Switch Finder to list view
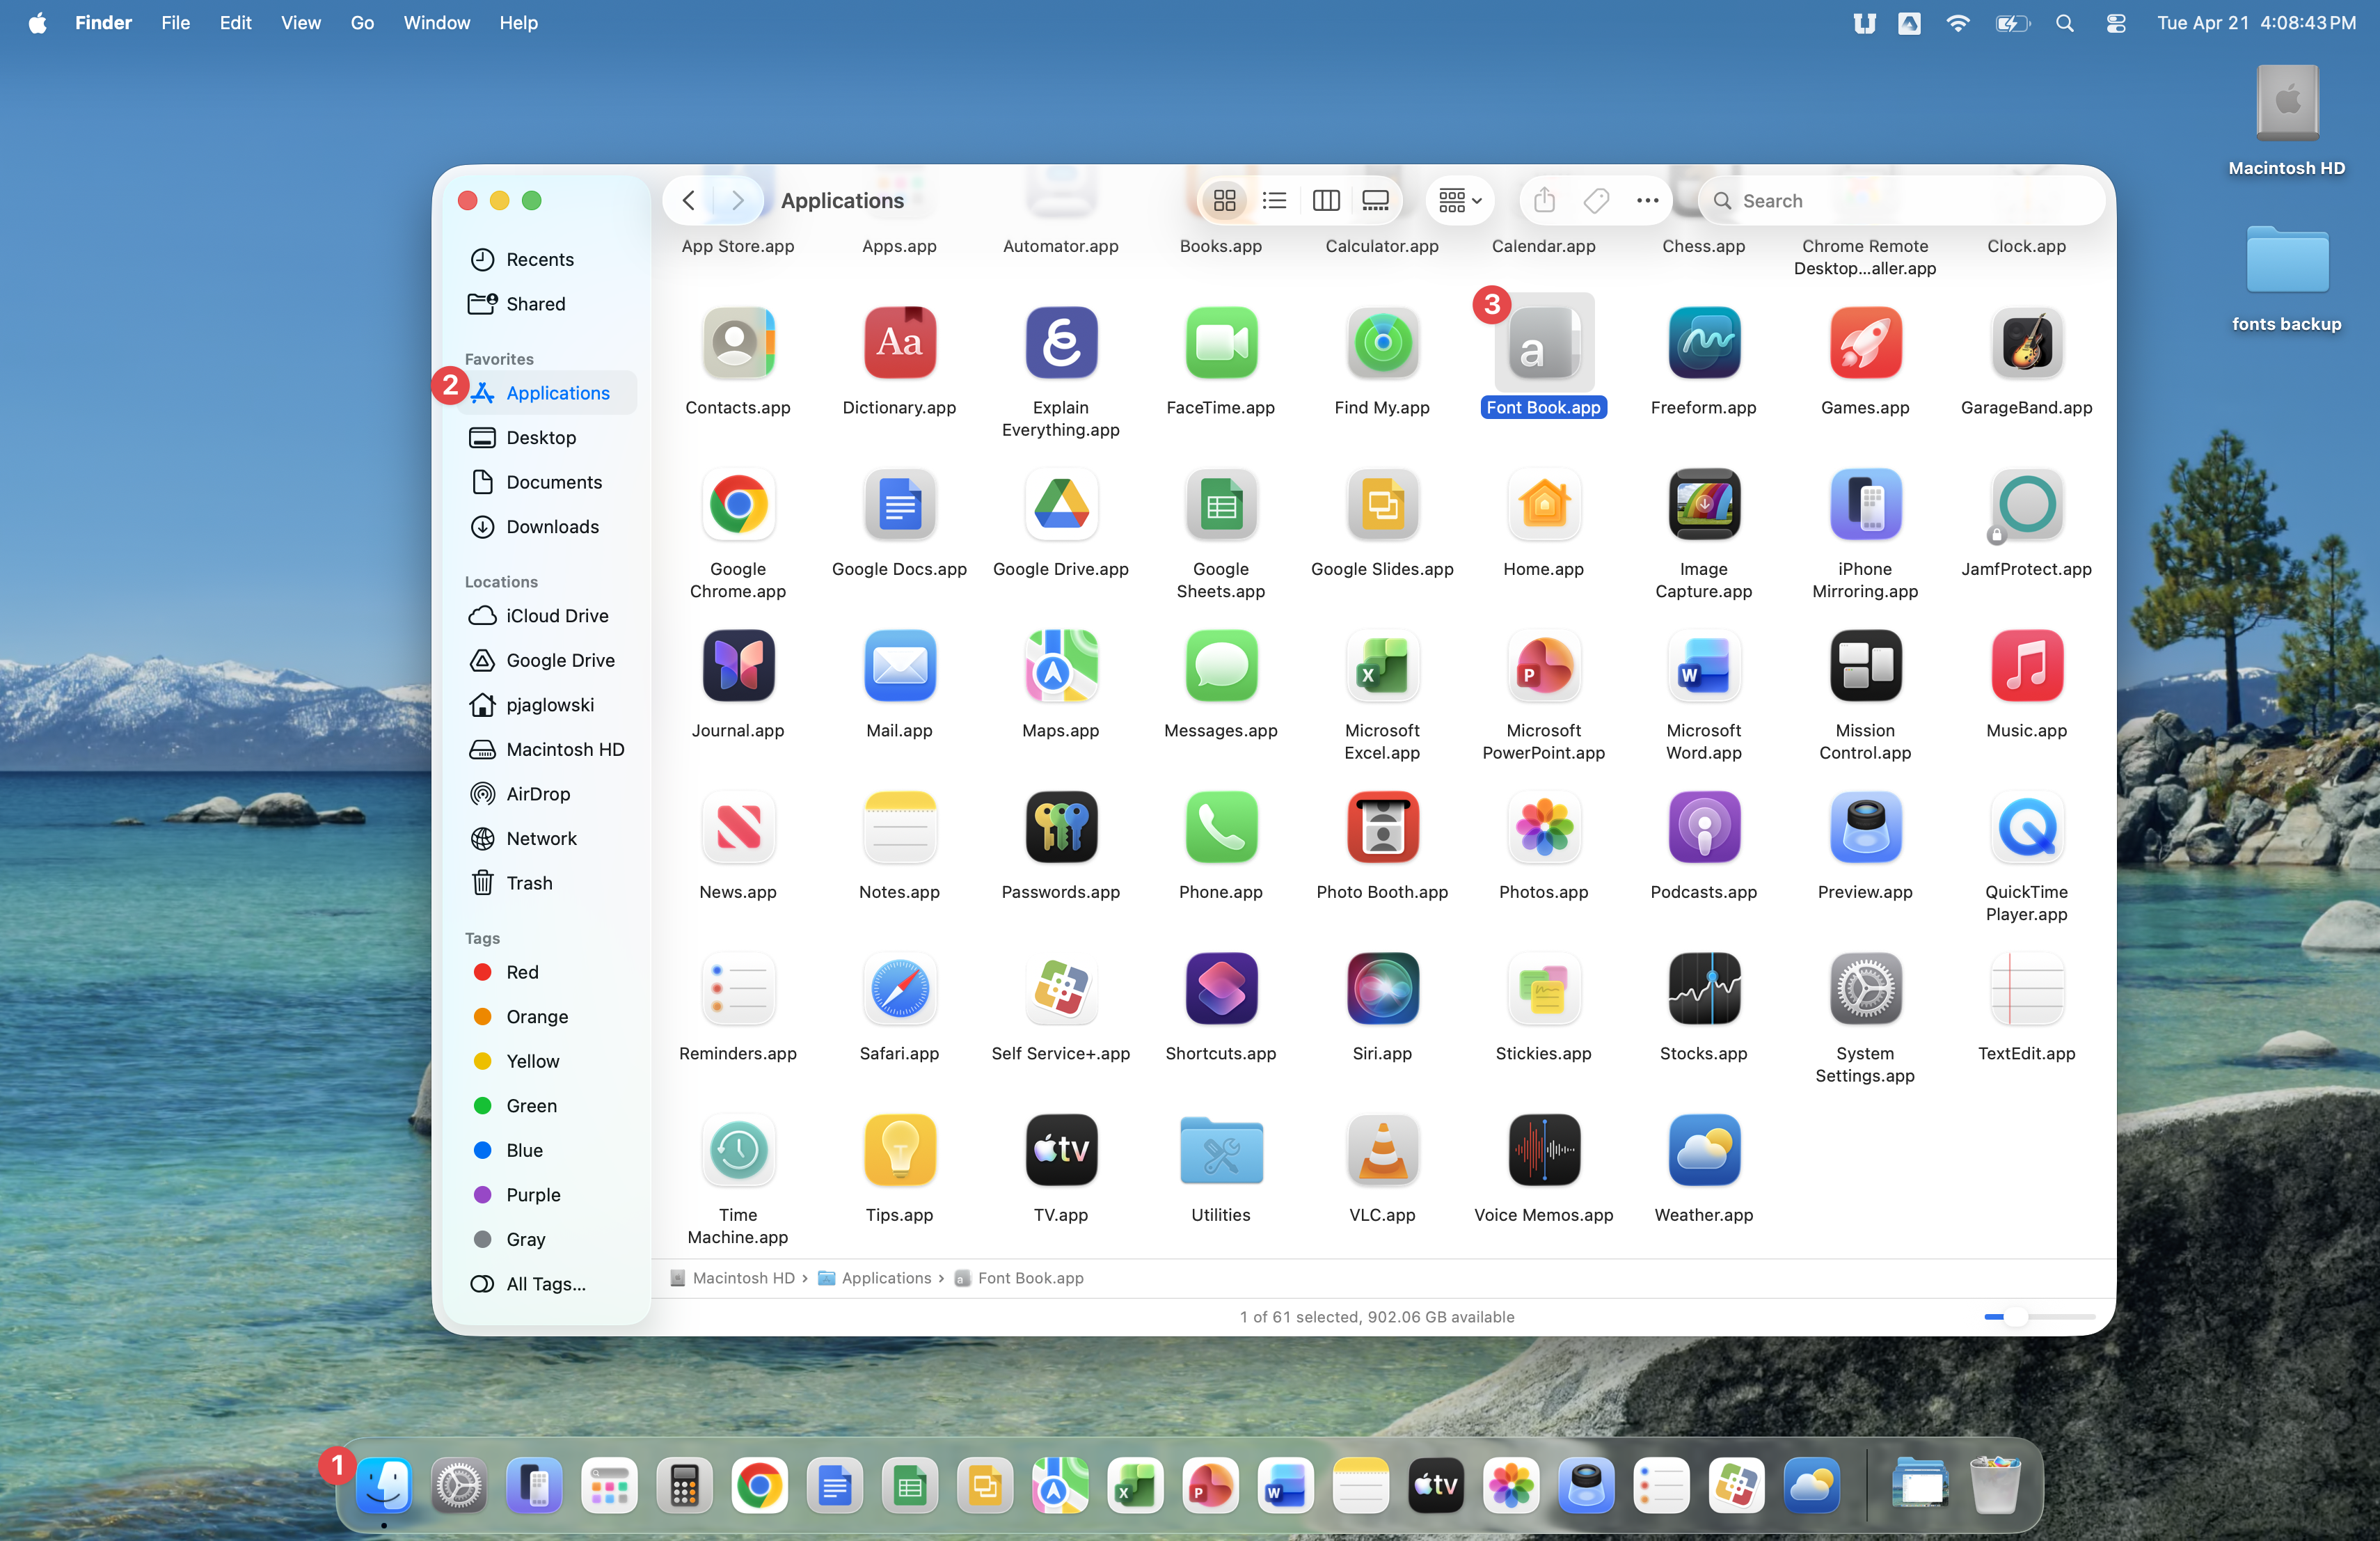Viewport: 2380px width, 1541px height. pyautogui.click(x=1274, y=201)
